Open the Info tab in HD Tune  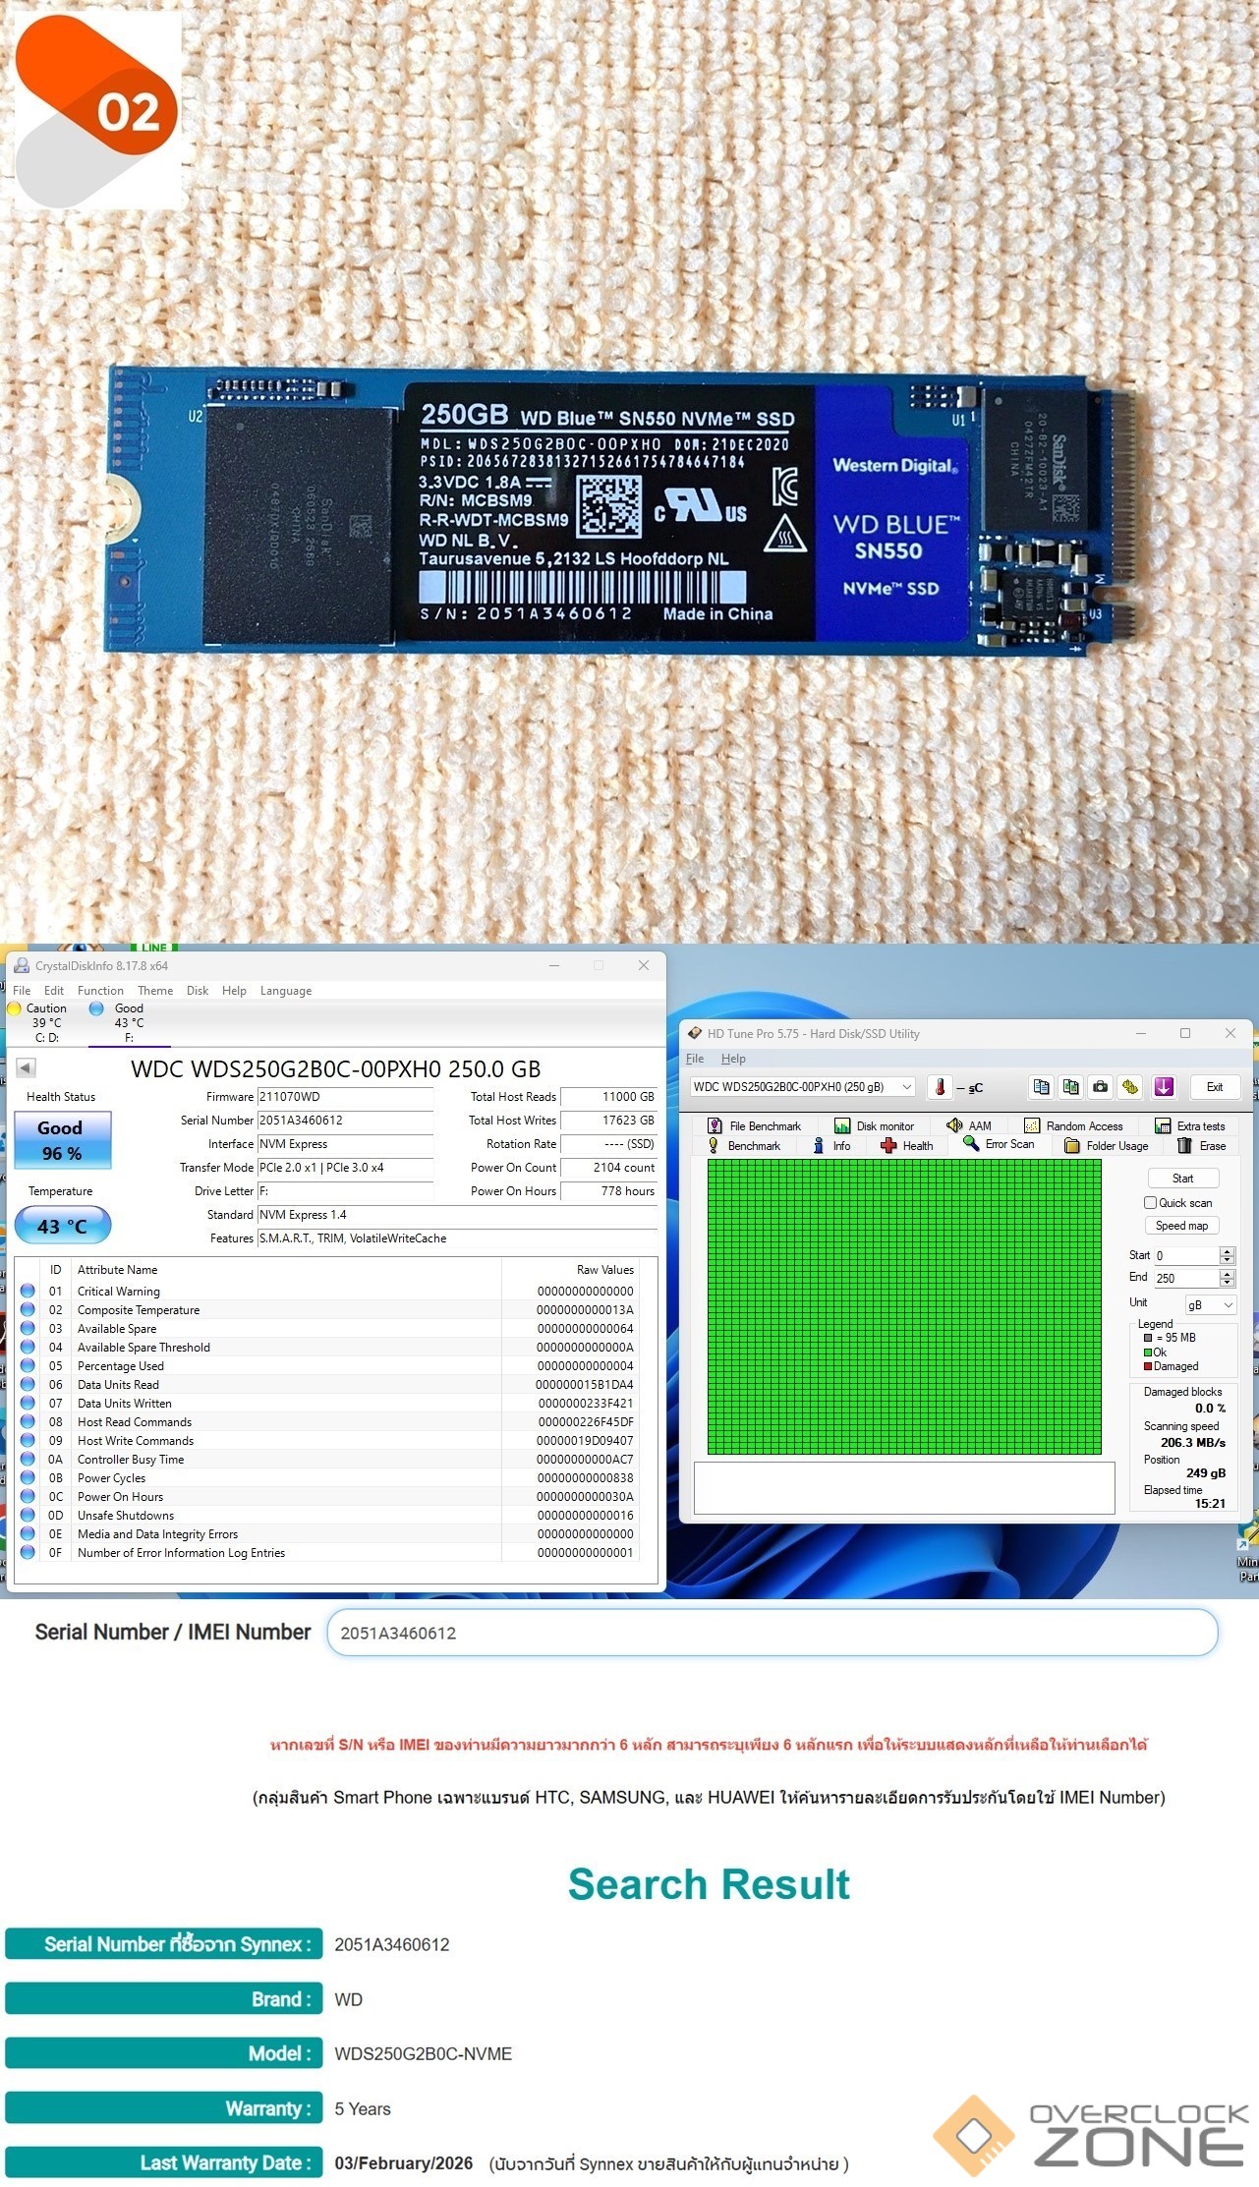click(x=831, y=1146)
